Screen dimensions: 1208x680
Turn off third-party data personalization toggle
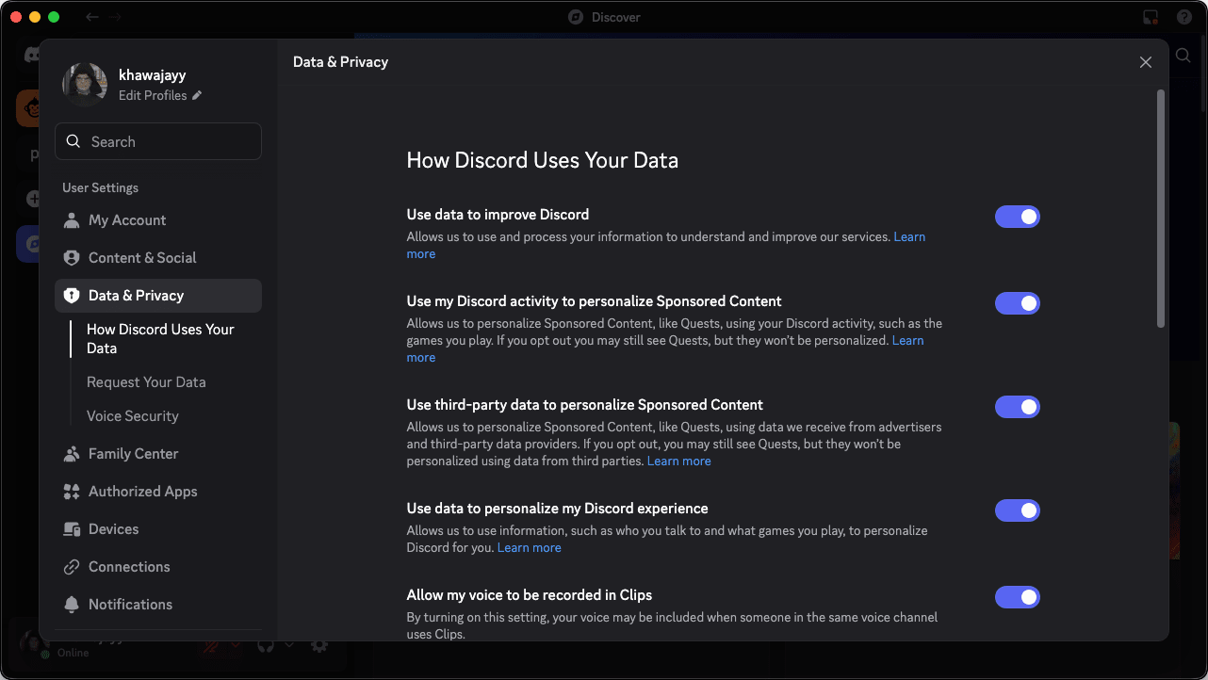(x=1018, y=407)
